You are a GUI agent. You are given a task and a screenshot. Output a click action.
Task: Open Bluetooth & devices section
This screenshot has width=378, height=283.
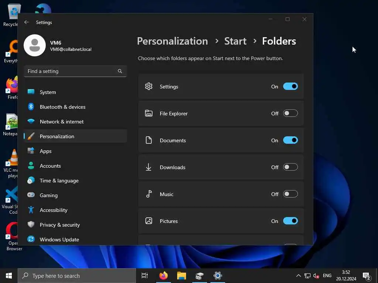[75, 107]
